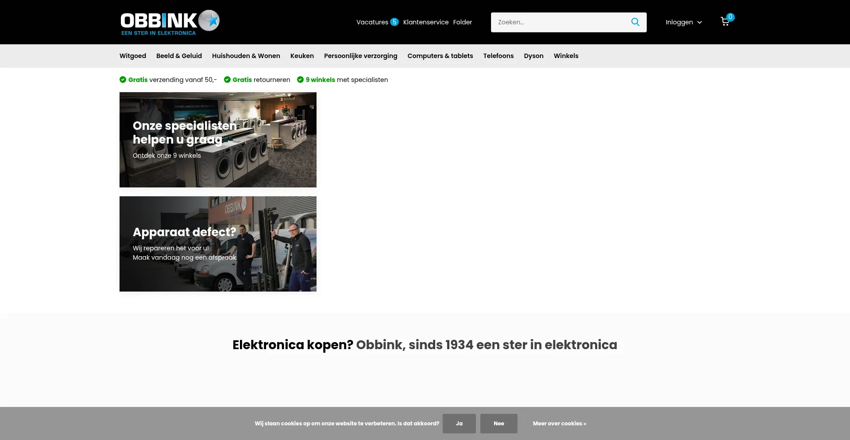
Task: Expand the Inloggen dropdown
Action: click(x=683, y=22)
